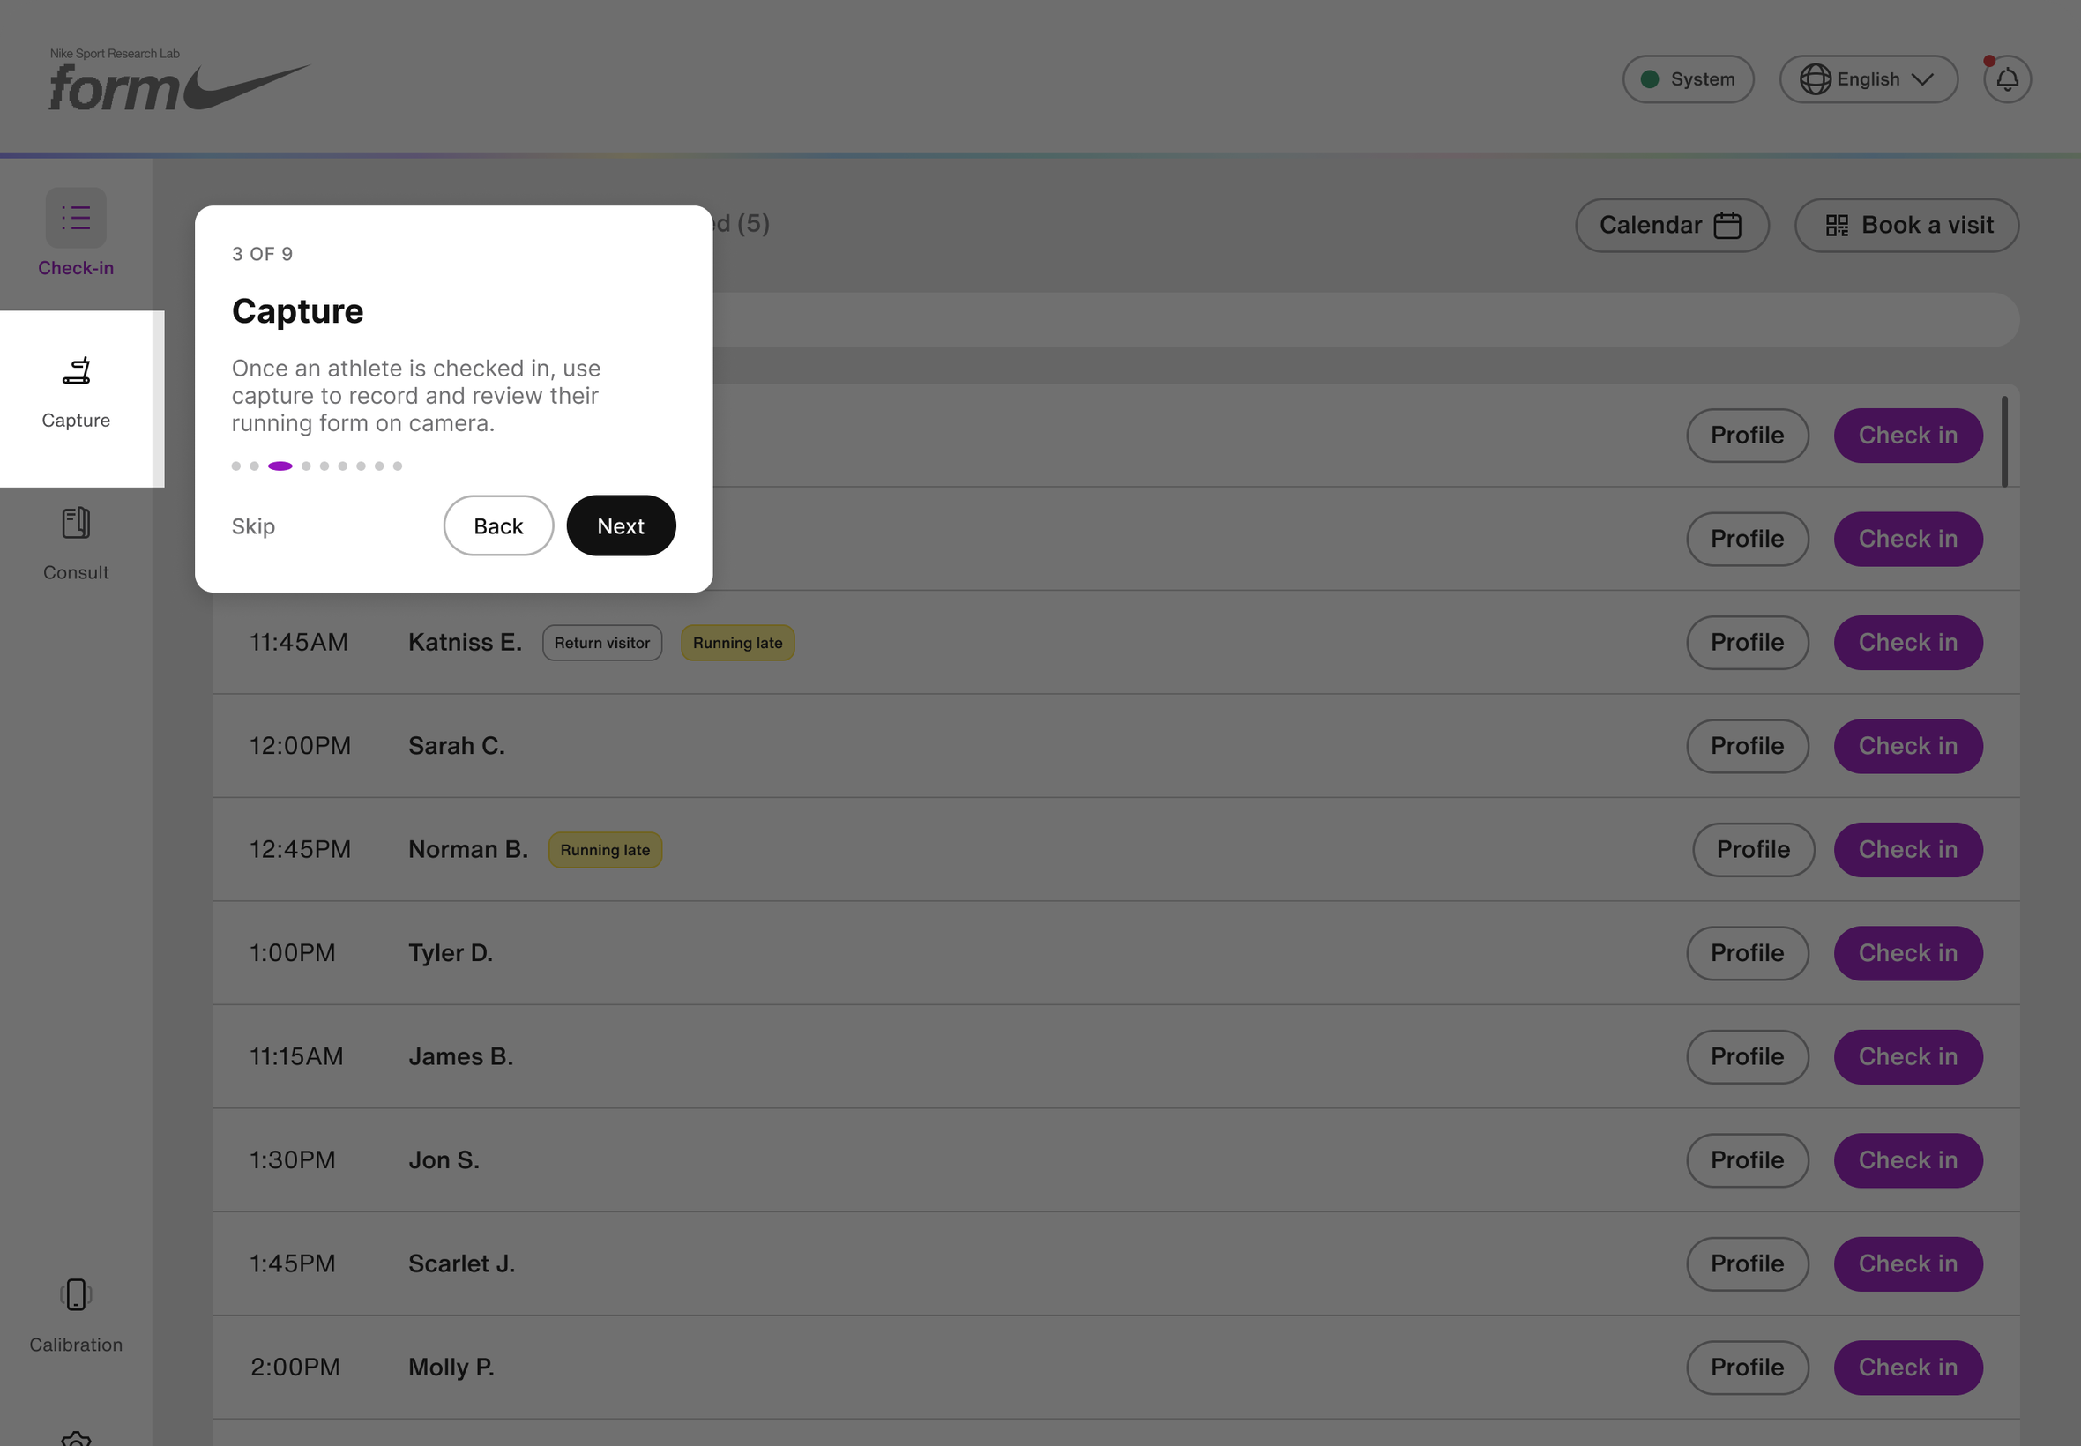
Task: Check in Sarah C.
Action: coord(1908,746)
